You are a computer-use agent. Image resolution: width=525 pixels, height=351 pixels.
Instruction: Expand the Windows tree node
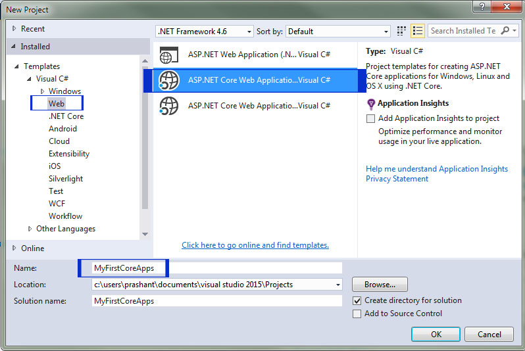click(42, 91)
